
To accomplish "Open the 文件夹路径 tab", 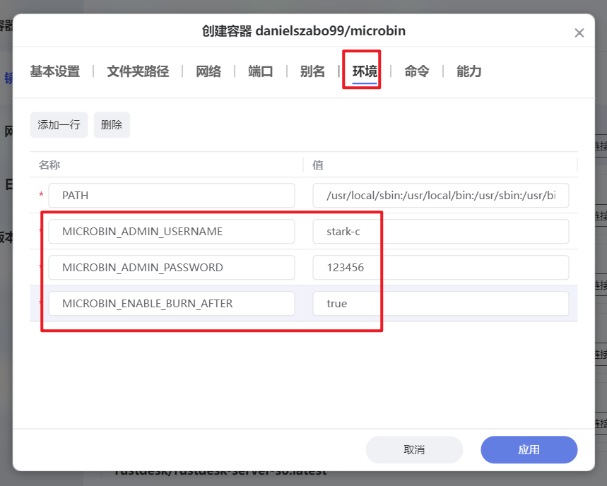I will pyautogui.click(x=137, y=71).
